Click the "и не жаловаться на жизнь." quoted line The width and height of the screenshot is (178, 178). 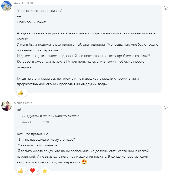pyautogui.click(x=40, y=11)
